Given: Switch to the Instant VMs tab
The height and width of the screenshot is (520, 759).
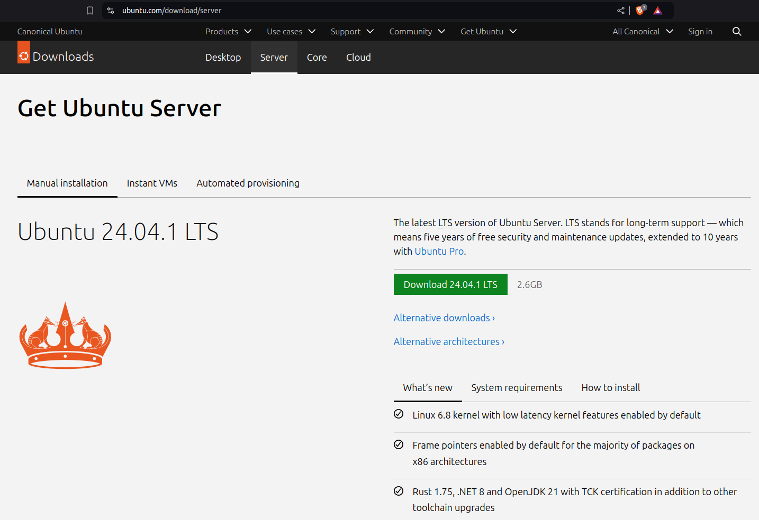Looking at the screenshot, I should tap(152, 183).
